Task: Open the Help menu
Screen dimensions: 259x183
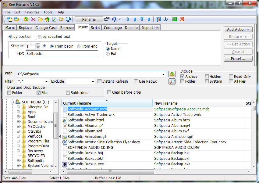Action: [60, 12]
